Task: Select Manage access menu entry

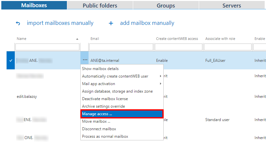Action: pos(122,114)
